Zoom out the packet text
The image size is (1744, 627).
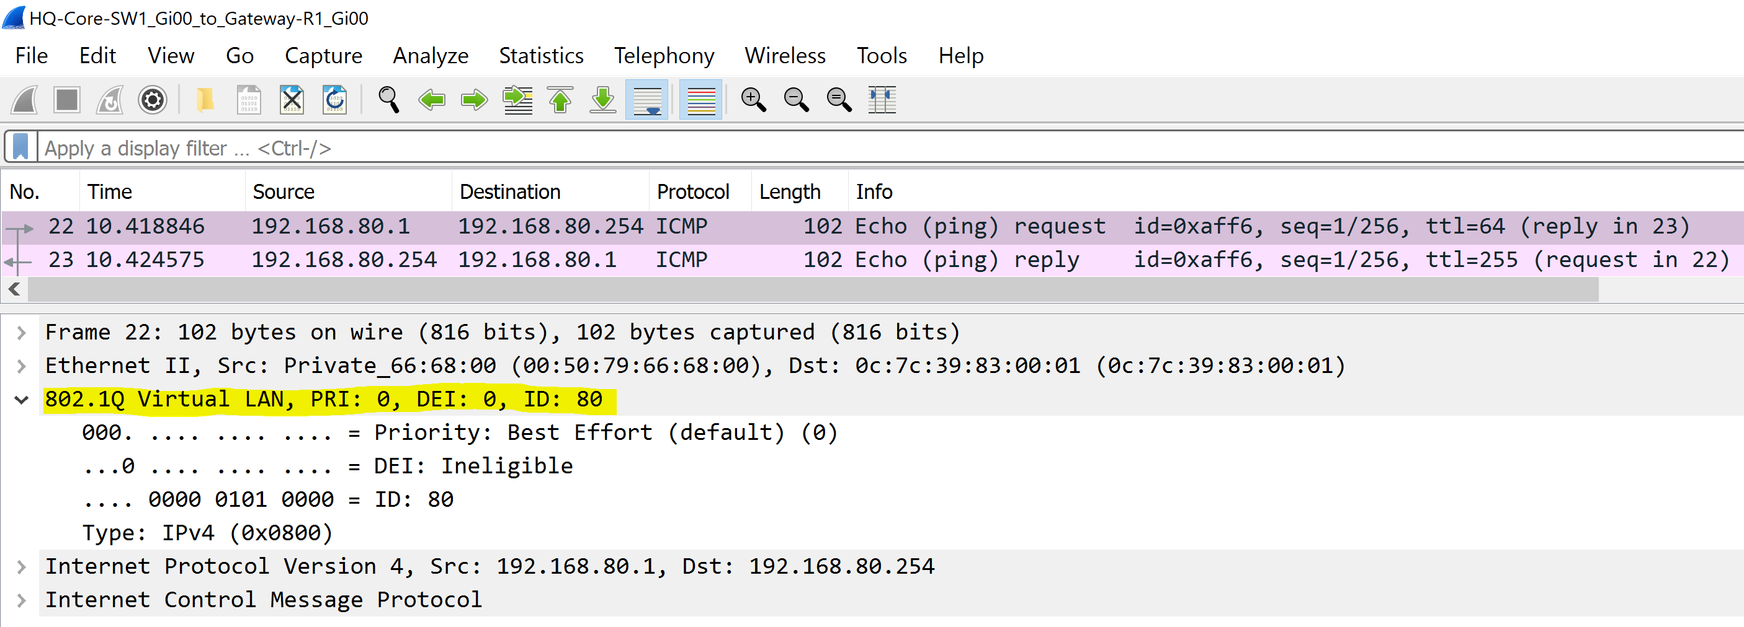coord(796,100)
